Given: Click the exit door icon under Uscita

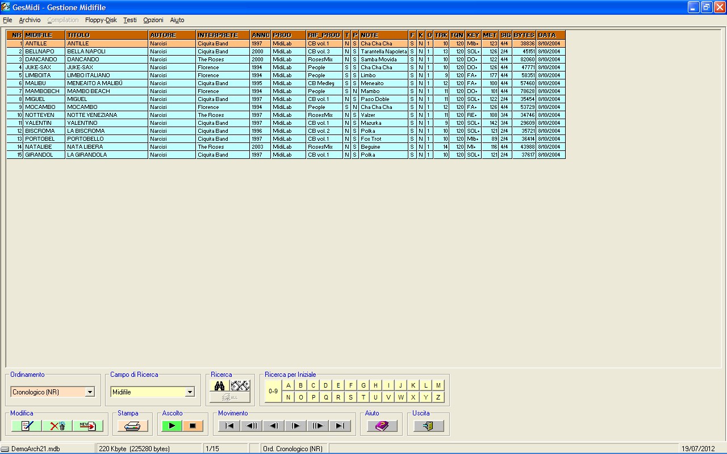Looking at the screenshot, I should tap(428, 426).
